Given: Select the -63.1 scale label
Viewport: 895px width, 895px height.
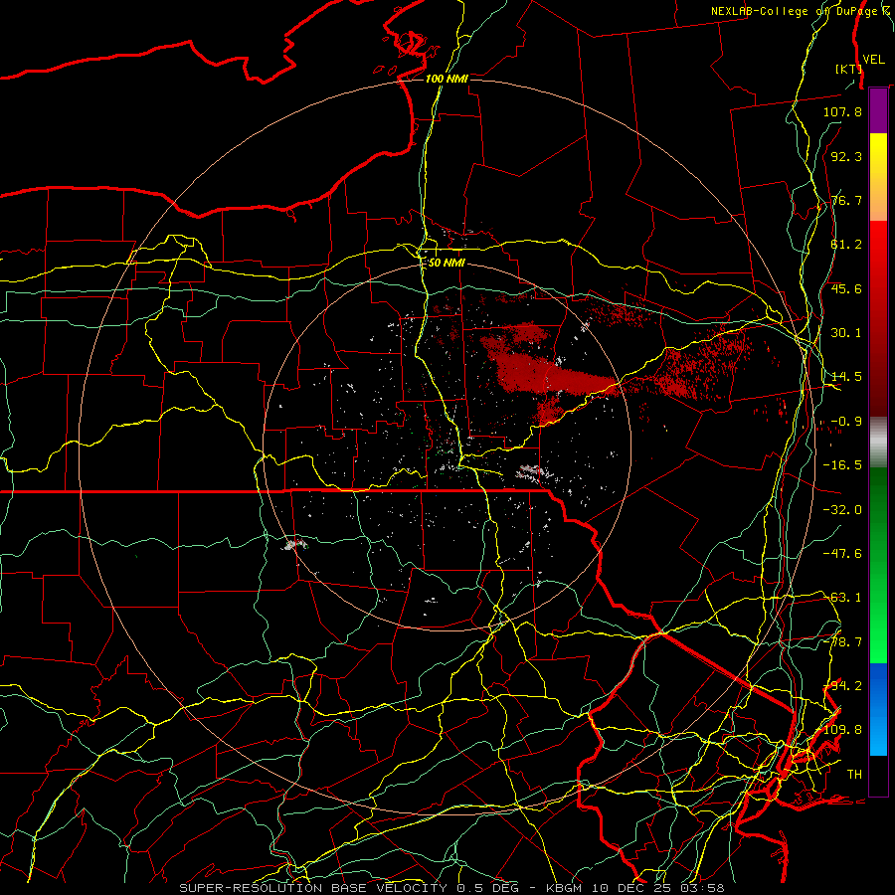Looking at the screenshot, I should (x=842, y=598).
